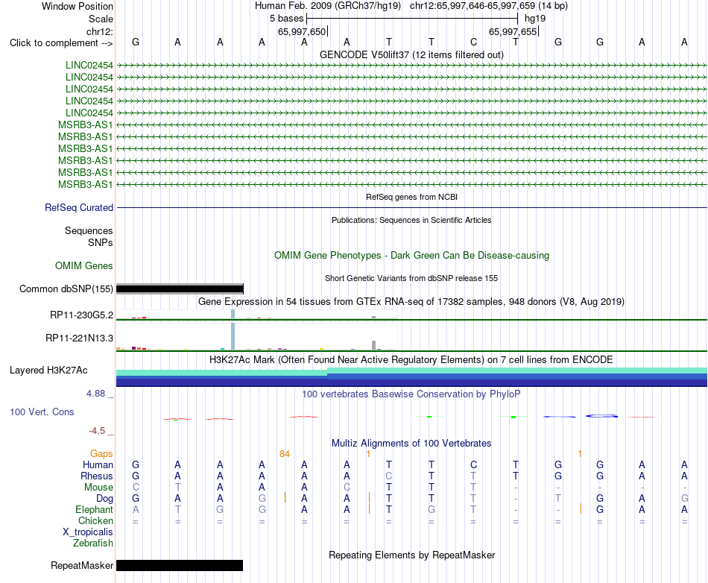This screenshot has height=583, width=708.
Task: Select the RP11-221N13.3 GTEx label
Action: (79, 338)
